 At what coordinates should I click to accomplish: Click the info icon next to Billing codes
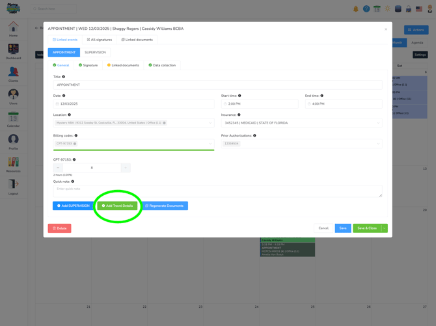[x=76, y=135]
